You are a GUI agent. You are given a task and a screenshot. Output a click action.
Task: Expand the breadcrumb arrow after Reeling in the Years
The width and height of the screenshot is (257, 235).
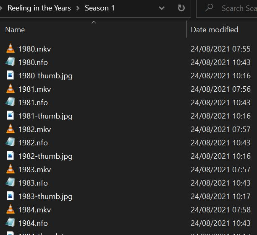point(78,8)
